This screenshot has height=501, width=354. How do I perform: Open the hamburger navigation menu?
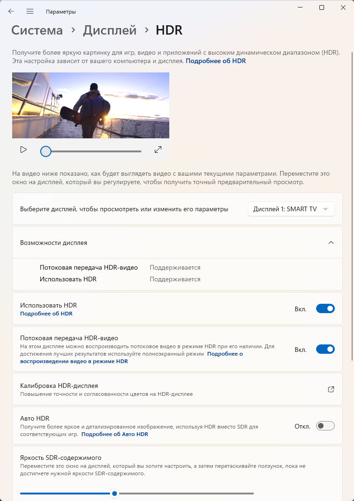coord(30,11)
